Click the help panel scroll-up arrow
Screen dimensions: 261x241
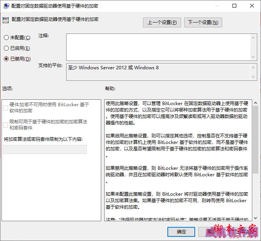(x=256, y=103)
